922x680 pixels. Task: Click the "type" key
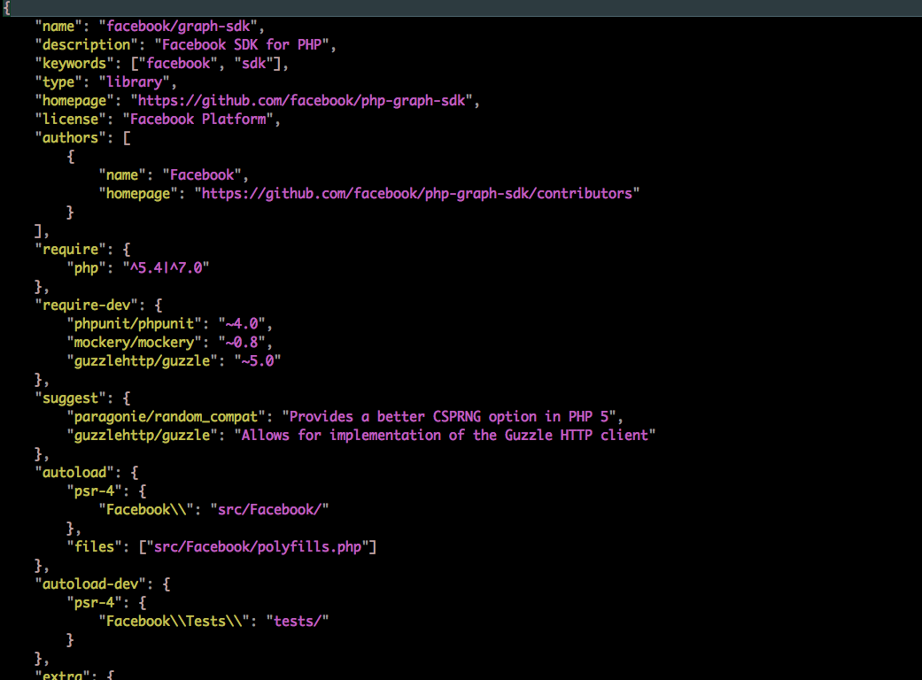[x=58, y=82]
